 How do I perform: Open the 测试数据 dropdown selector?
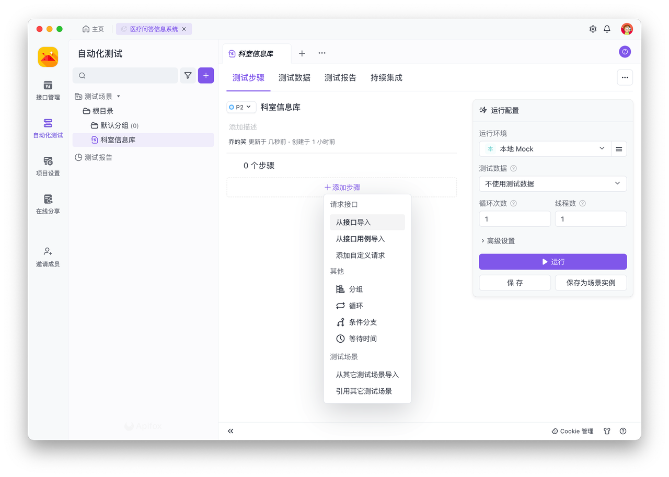[x=552, y=184]
